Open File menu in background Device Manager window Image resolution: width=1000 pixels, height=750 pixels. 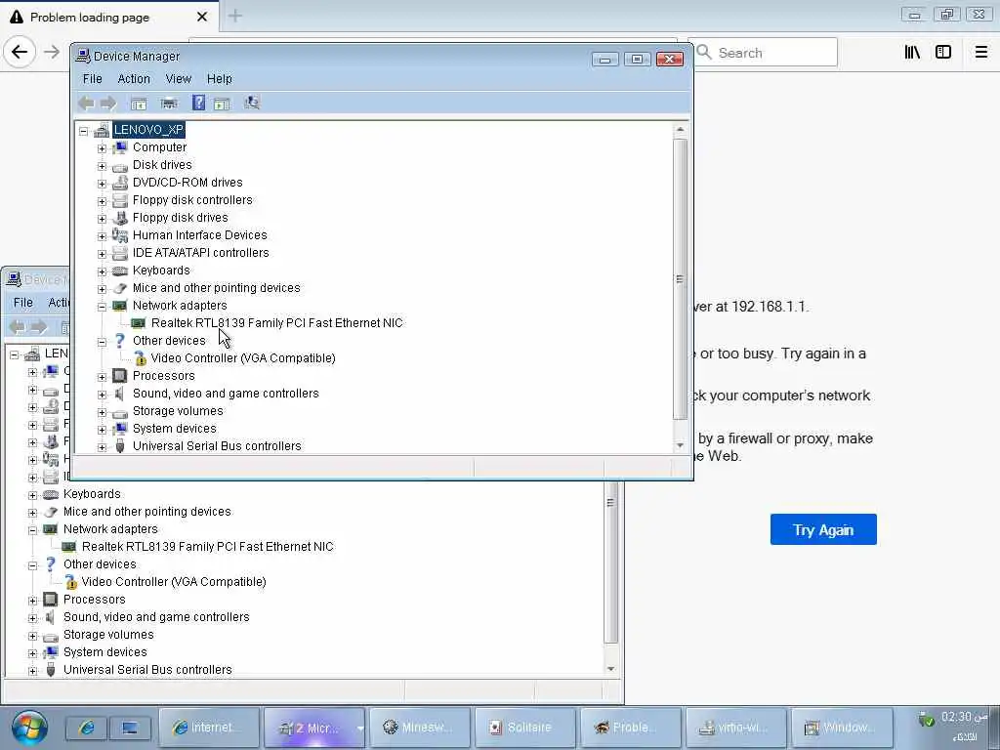(x=23, y=303)
